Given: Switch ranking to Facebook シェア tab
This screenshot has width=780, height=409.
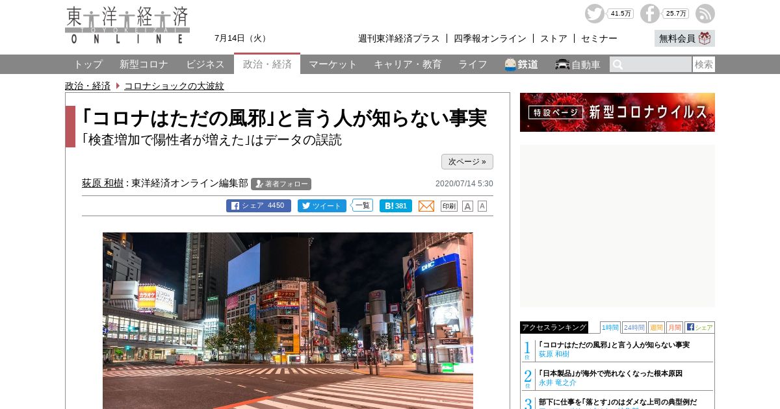Looking at the screenshot, I should click(x=699, y=327).
